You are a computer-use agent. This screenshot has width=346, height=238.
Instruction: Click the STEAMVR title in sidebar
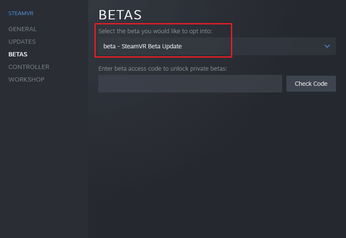21,13
